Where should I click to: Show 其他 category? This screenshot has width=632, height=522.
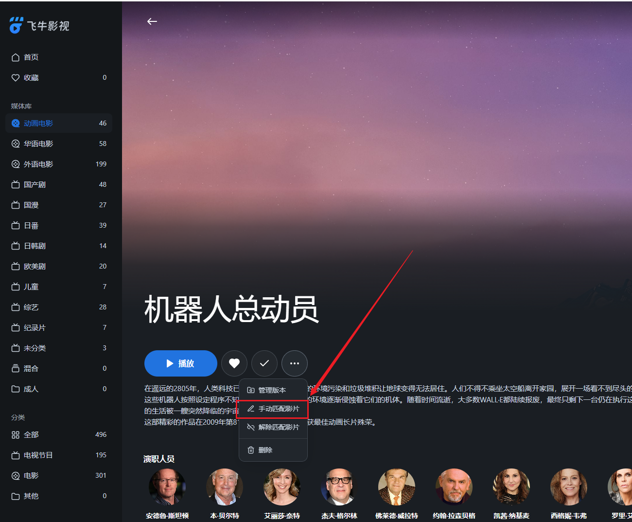pyautogui.click(x=59, y=496)
